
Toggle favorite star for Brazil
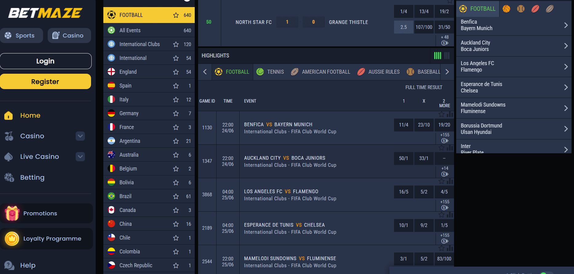click(x=176, y=196)
